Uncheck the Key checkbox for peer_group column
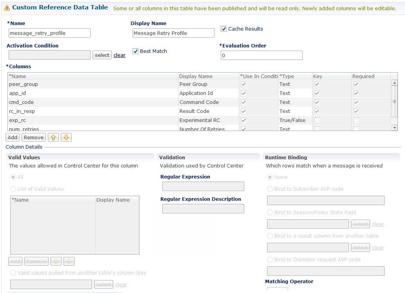The image size is (405, 293). click(x=316, y=84)
